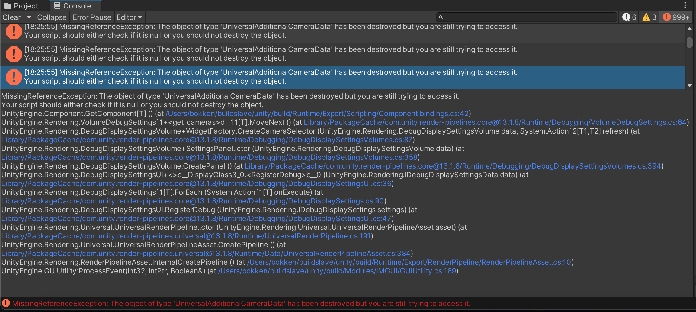Image resolution: width=696 pixels, height=312 pixels.
Task: Click the status bar error icon
Action: point(6,303)
